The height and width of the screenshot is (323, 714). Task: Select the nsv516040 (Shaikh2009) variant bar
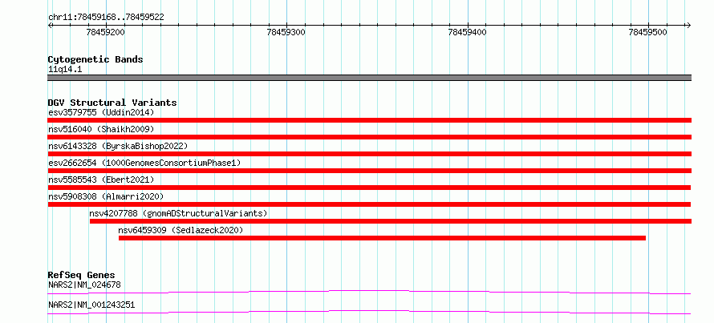[x=369, y=137]
